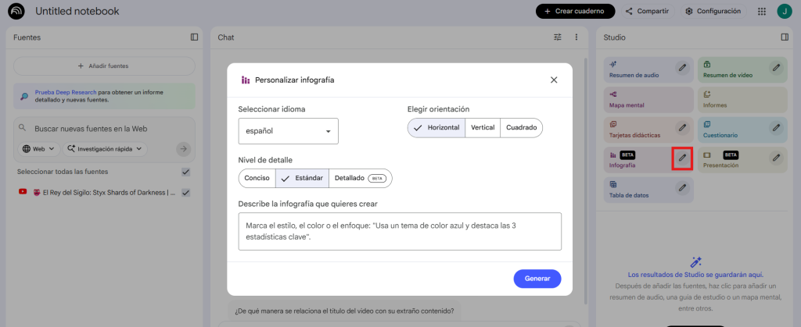Edit the Resumen de audio pencil icon
The height and width of the screenshot is (327, 801).
pos(682,67)
